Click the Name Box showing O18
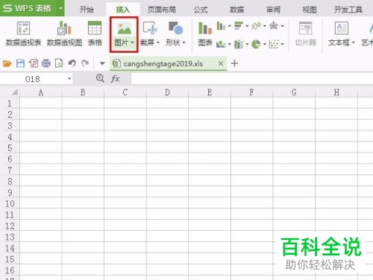Screen dimensions: 373x280 (33, 79)
